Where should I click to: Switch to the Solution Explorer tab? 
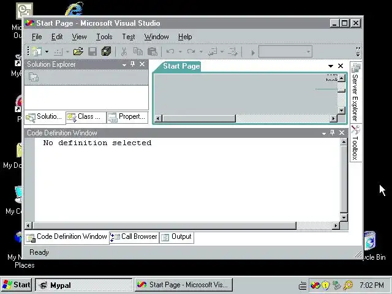pyautogui.click(x=45, y=117)
